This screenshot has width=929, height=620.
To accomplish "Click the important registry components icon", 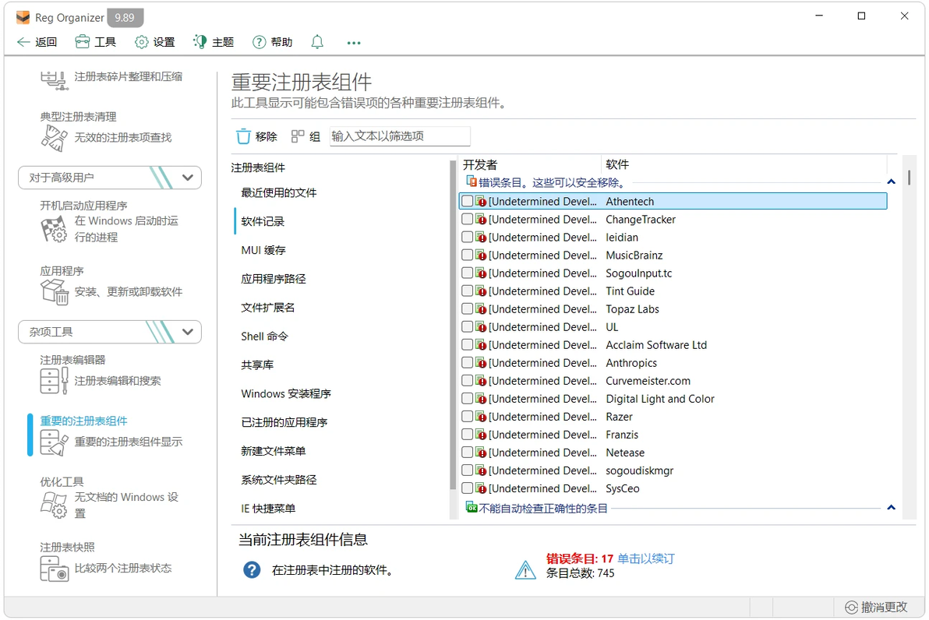I will tap(54, 442).
